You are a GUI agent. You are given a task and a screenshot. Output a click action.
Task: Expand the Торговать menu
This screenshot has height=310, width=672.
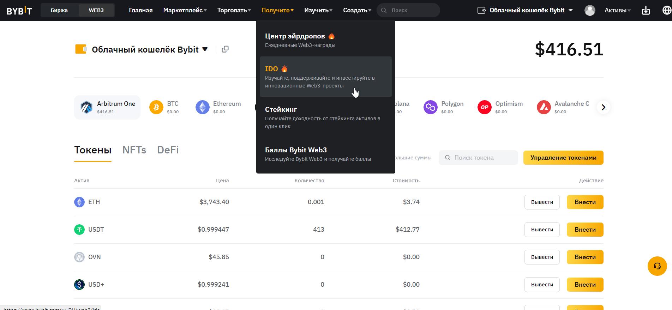coord(234,10)
